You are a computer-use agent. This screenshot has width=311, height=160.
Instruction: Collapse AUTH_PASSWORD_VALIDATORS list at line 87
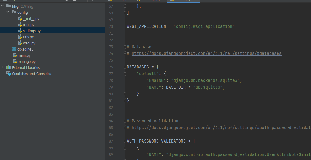click(x=125, y=141)
